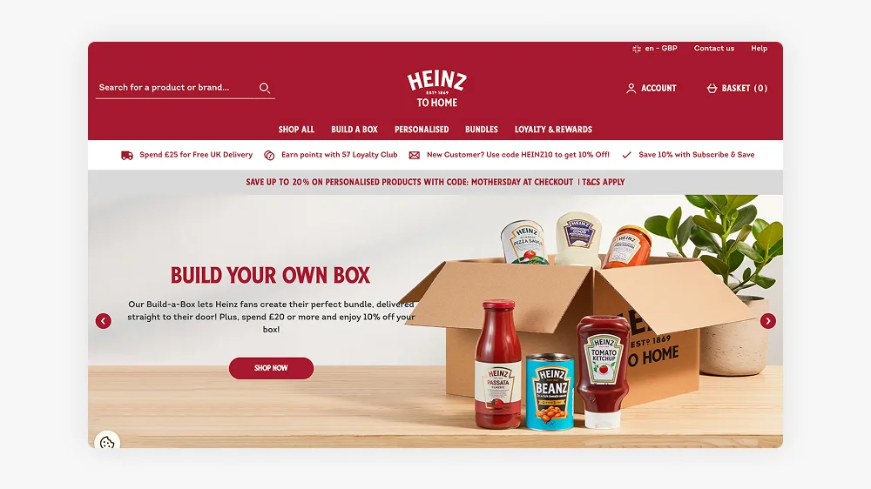Focus the product search field
871x489 pixels.
[x=177, y=88]
